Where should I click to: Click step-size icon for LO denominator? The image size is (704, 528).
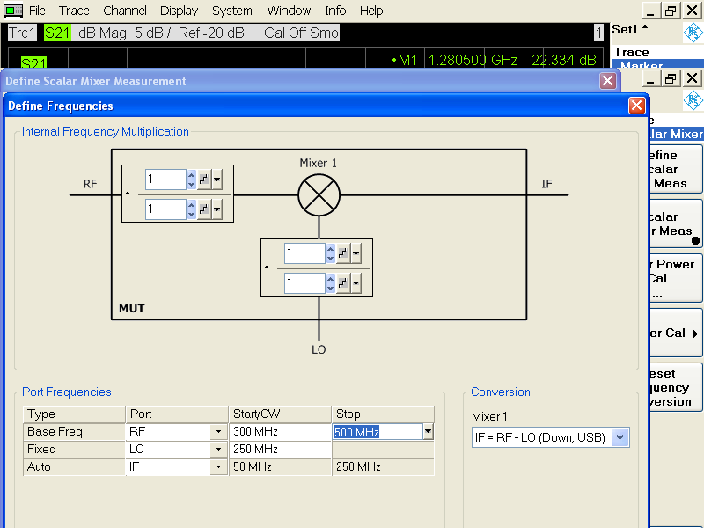tap(343, 282)
